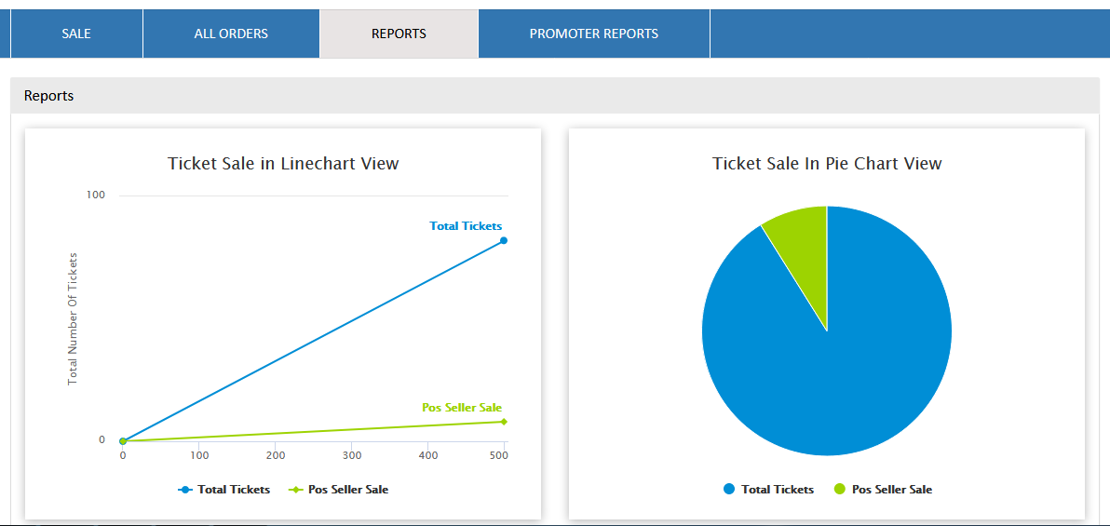Click the green Pos Seller Sale line label
The height and width of the screenshot is (526, 1110).
point(462,408)
